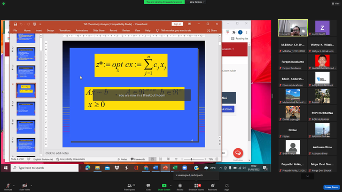
Task: Open the Insert ribbon tab
Action: coord(38,30)
